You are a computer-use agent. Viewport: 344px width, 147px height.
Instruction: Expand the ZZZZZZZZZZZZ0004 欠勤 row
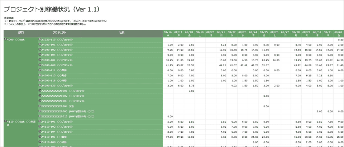click(x=40, y=106)
